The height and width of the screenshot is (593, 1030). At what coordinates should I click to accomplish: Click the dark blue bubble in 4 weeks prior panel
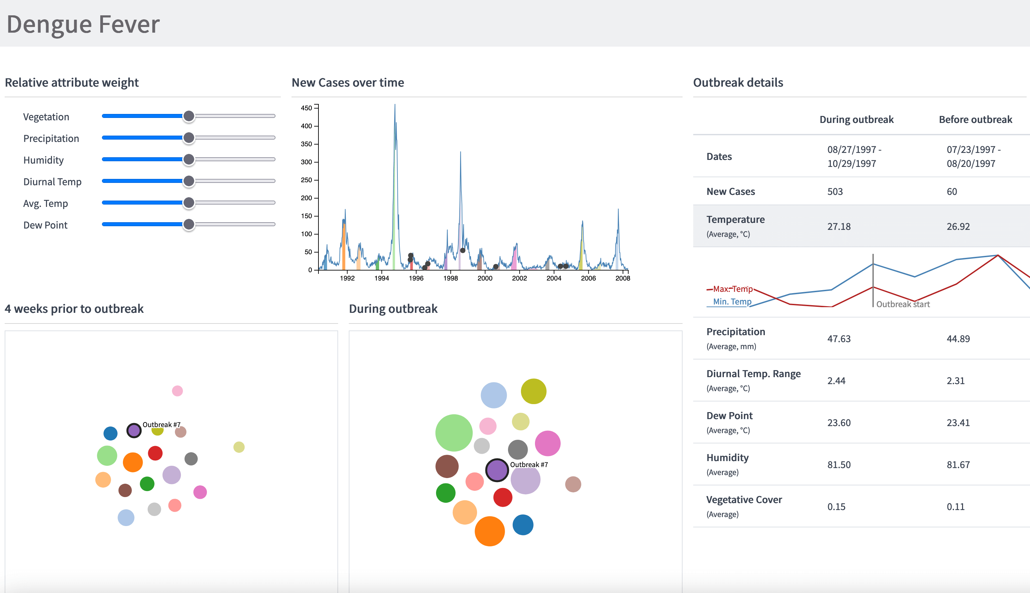click(110, 433)
